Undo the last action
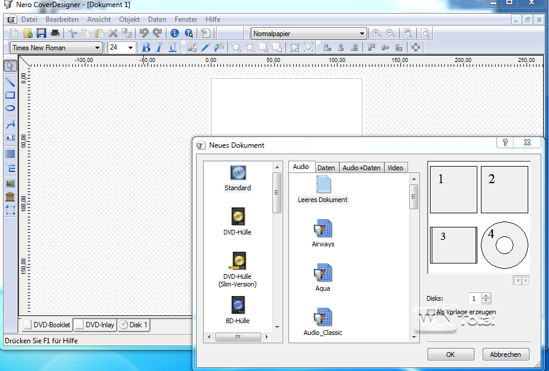The image size is (549, 371). click(x=144, y=33)
